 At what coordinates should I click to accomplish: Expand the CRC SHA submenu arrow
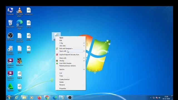(84, 46)
